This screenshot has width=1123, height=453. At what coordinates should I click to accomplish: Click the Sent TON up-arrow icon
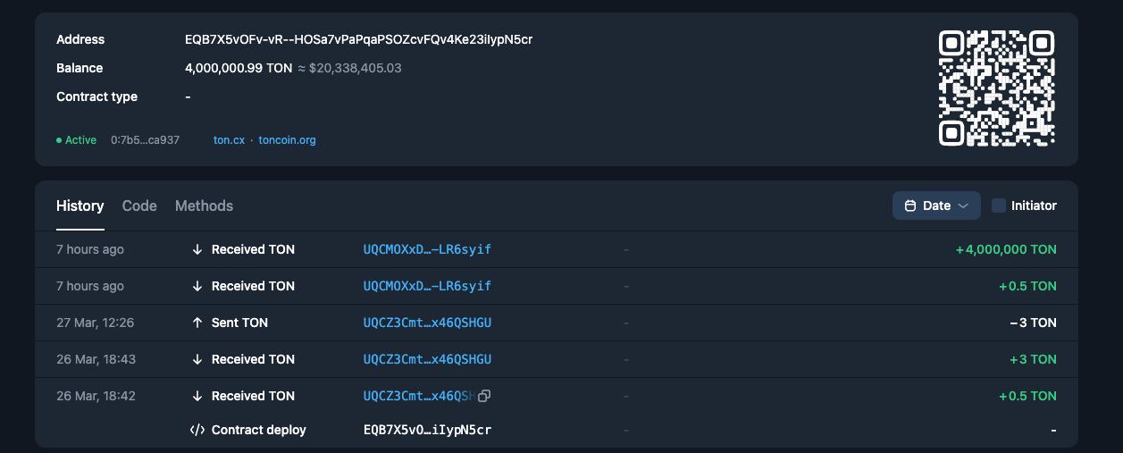coord(197,323)
